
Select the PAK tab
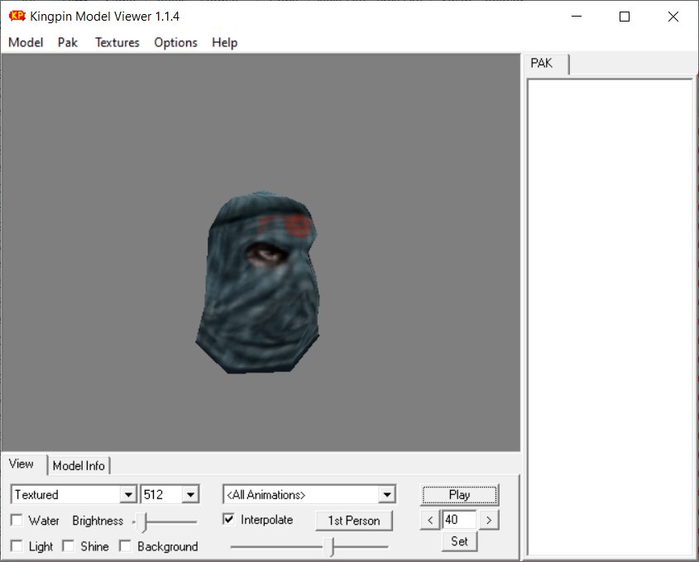tap(542, 64)
